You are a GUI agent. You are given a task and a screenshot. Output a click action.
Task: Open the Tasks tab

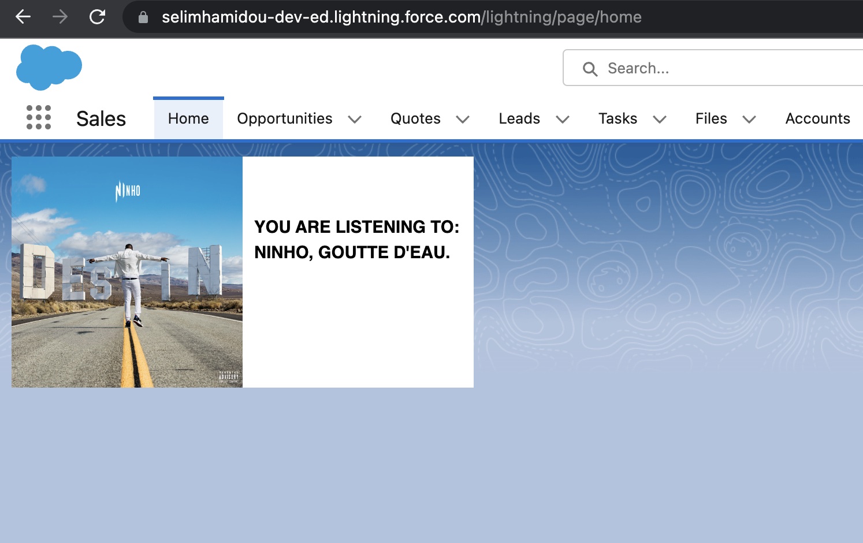coord(618,118)
